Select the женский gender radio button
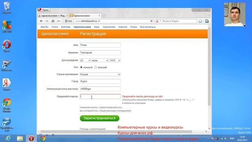252x142 pixels. click(96, 67)
